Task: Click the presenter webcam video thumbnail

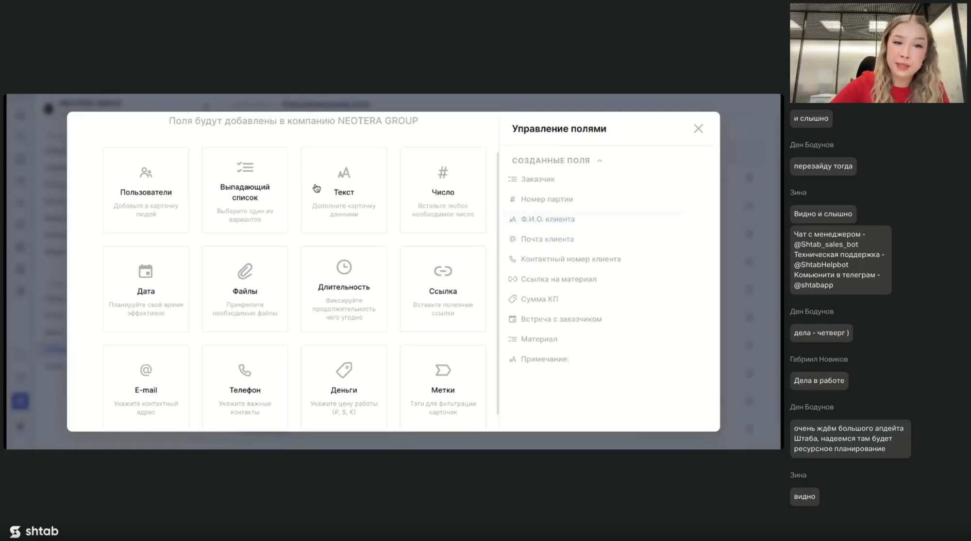Action: [878, 52]
